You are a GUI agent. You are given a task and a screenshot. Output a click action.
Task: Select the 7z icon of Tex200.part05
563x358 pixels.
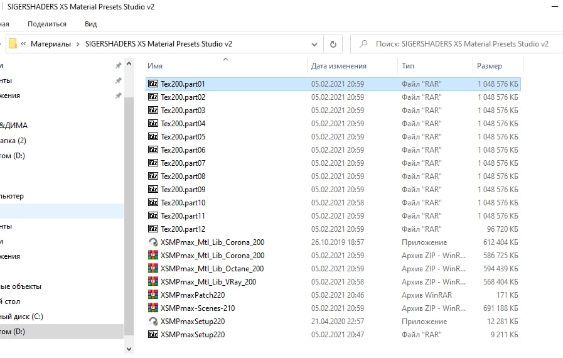pos(153,136)
